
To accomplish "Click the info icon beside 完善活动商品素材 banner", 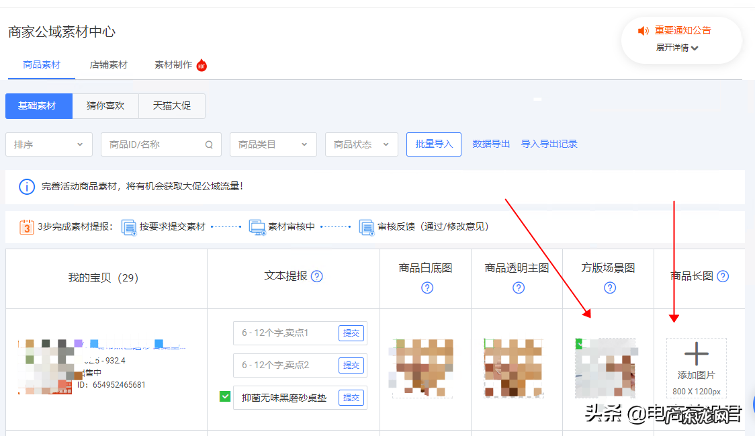I will click(27, 187).
